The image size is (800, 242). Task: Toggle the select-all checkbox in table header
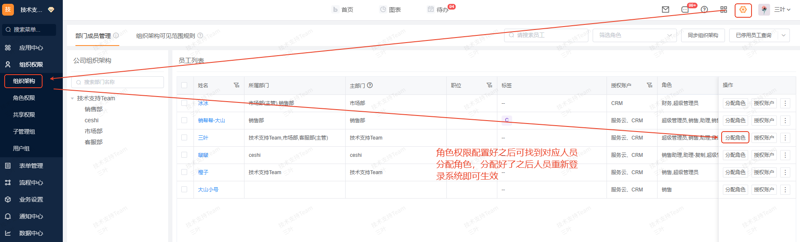coord(184,85)
